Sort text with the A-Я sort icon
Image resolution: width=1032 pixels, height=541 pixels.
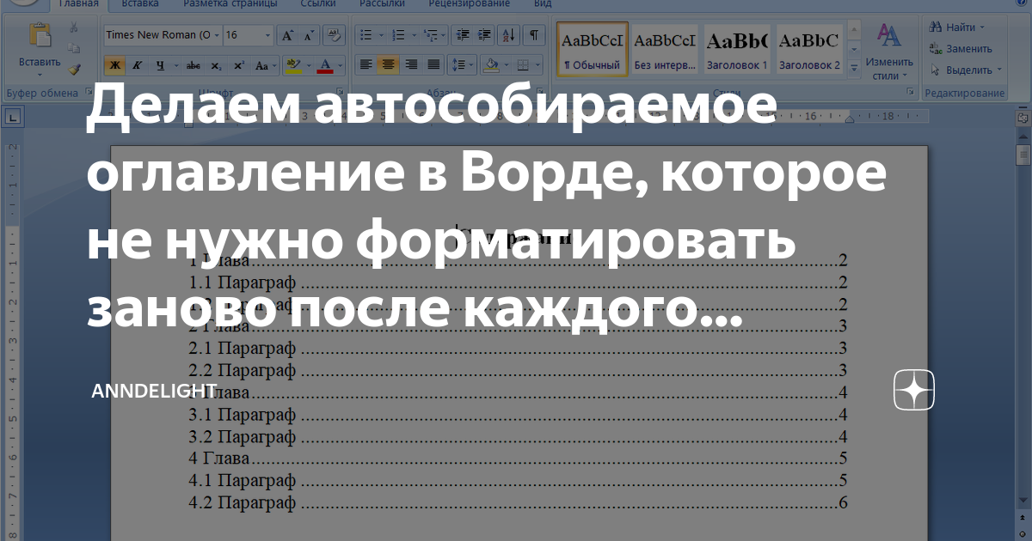tap(508, 35)
